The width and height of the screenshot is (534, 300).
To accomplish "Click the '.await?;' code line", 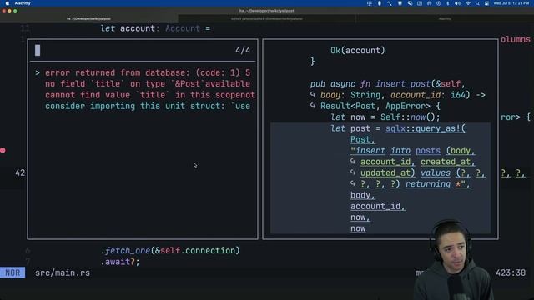I will [120, 262].
